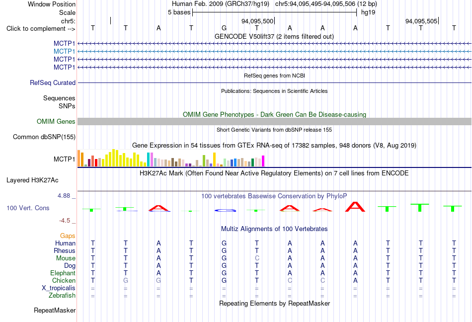Click the 4.88 upper PhyloP scale value
The image size is (472, 322).
[x=64, y=196]
